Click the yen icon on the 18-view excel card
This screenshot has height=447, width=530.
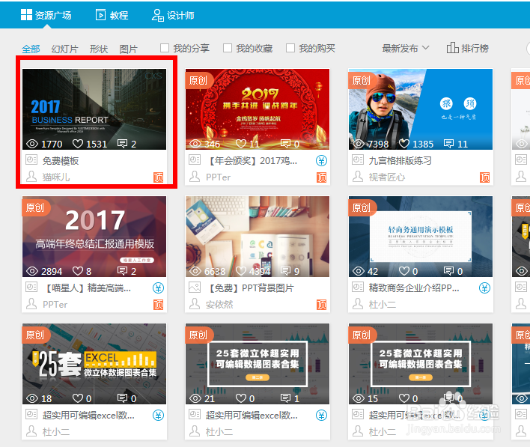tap(158, 415)
